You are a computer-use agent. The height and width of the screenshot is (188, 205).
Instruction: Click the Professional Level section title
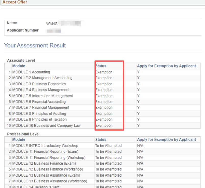coord(23,134)
